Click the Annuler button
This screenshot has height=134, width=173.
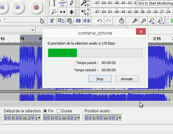click(x=127, y=79)
